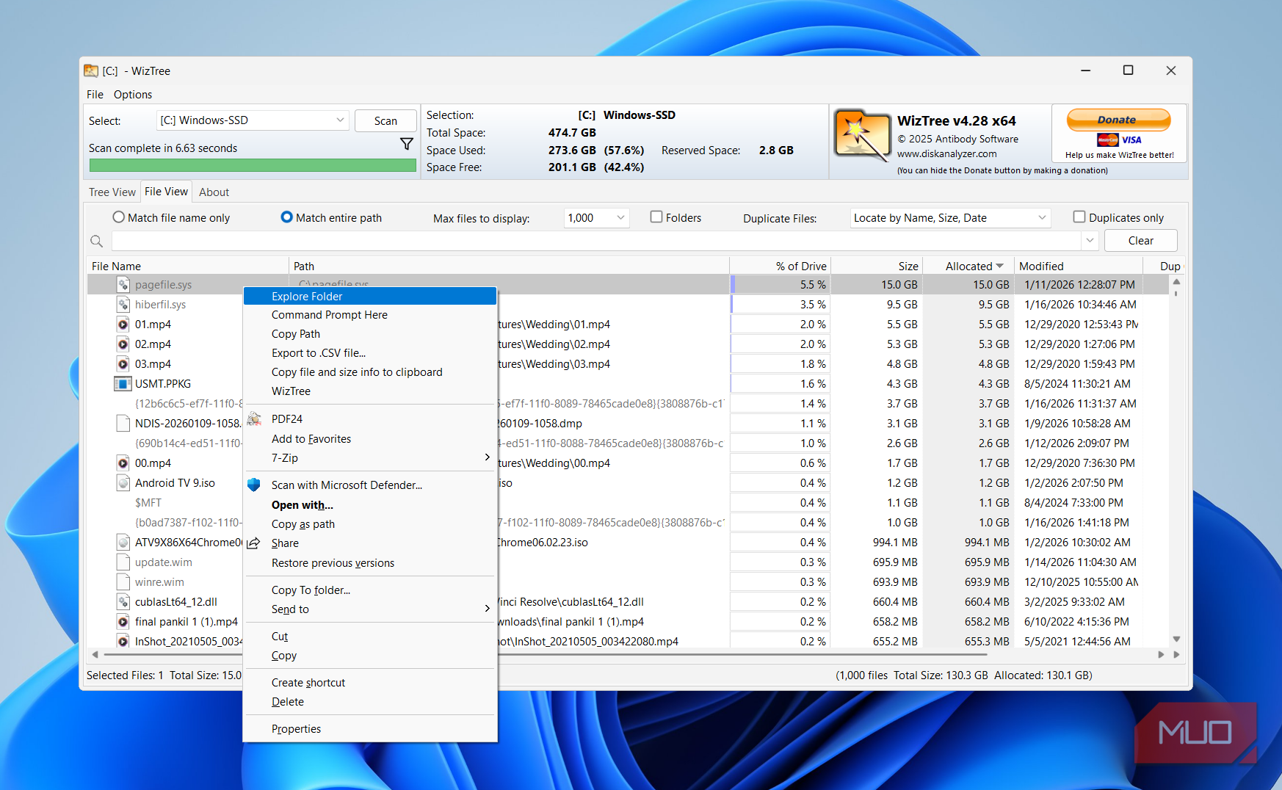The image size is (1282, 790).
Task: Click the NDIS-20260109 dump file icon
Action: 123,423
